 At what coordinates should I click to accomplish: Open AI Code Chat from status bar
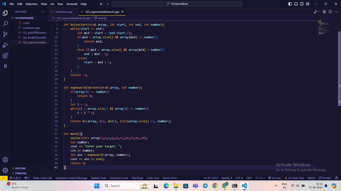click(x=294, y=178)
